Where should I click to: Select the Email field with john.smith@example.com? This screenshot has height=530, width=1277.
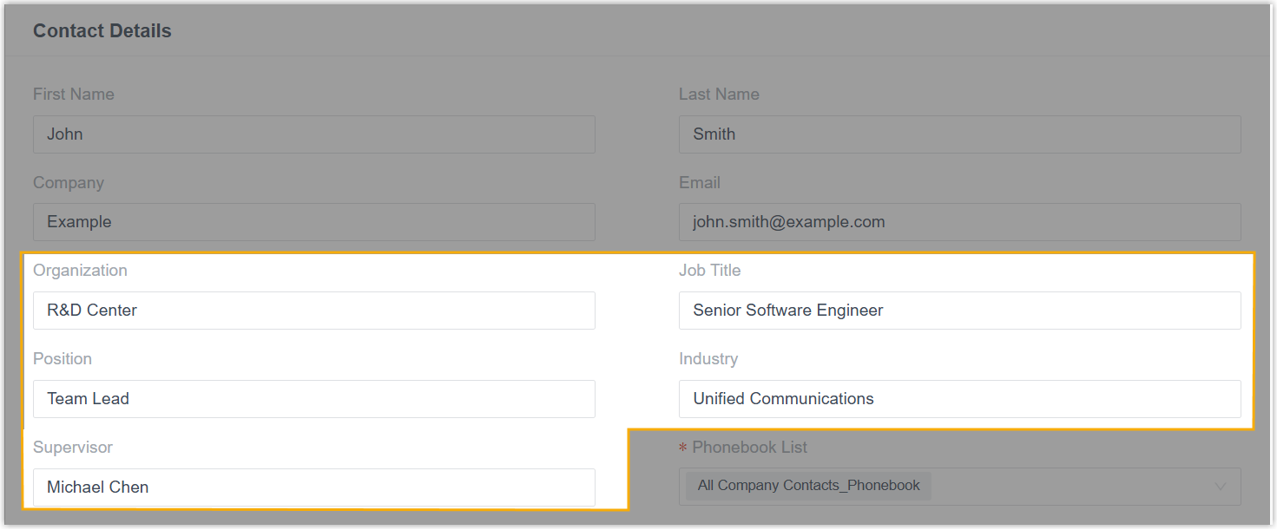click(x=959, y=222)
